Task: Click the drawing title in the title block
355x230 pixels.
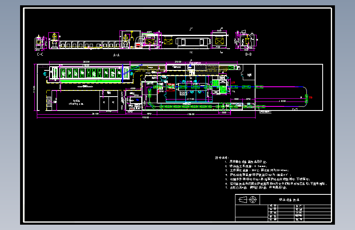Action: [x=289, y=200]
